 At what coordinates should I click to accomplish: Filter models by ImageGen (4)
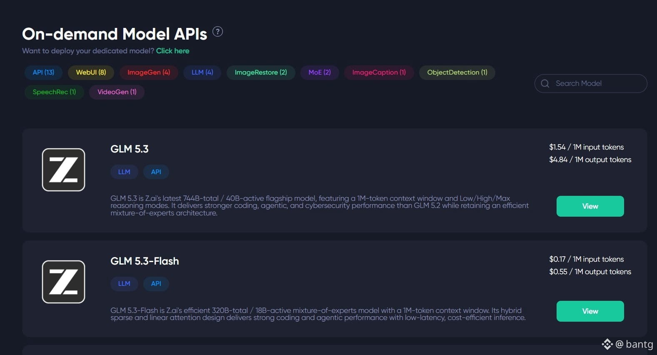(149, 72)
